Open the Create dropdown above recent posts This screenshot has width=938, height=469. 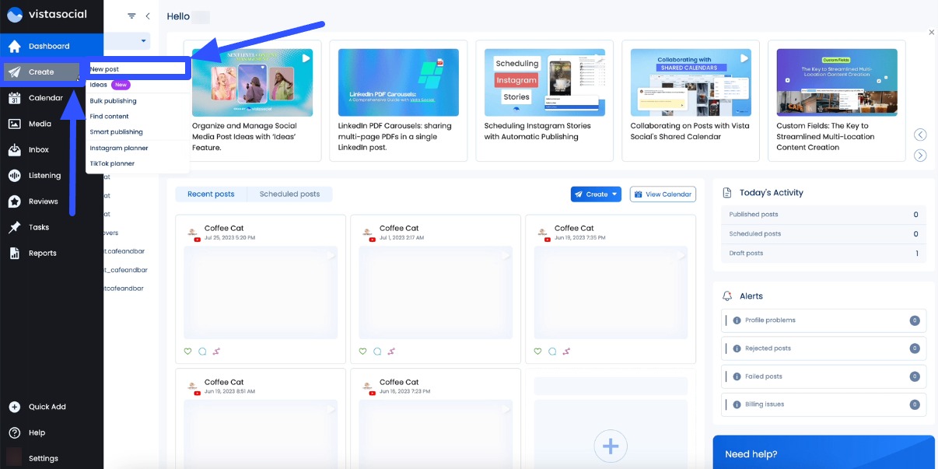pyautogui.click(x=596, y=194)
